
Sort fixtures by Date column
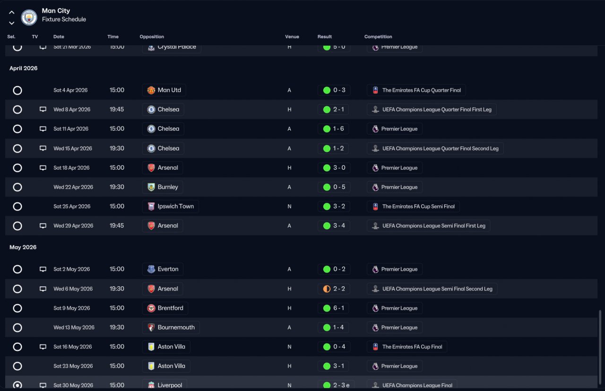[x=59, y=37]
